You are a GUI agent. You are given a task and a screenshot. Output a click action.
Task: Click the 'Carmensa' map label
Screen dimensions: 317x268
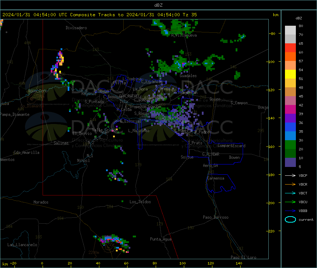[216, 179]
